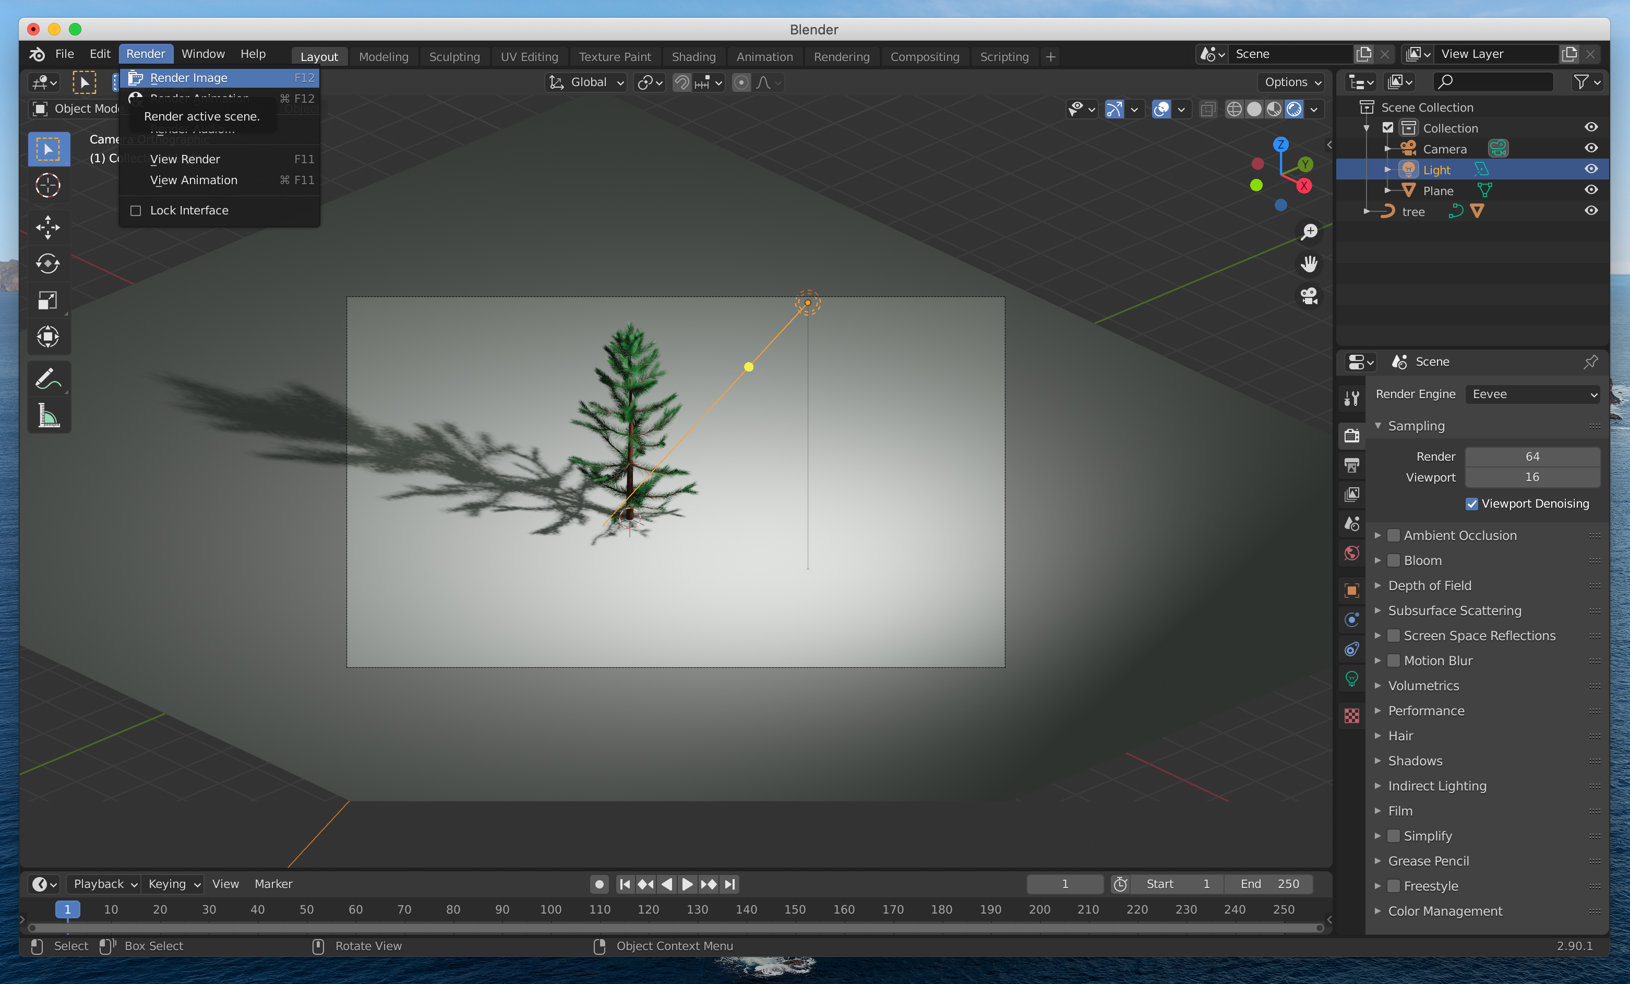1630x984 pixels.
Task: Select the Annotate pencil tool
Action: pos(47,379)
